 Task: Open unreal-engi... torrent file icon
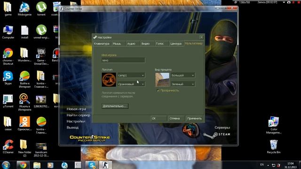(x=41, y=32)
